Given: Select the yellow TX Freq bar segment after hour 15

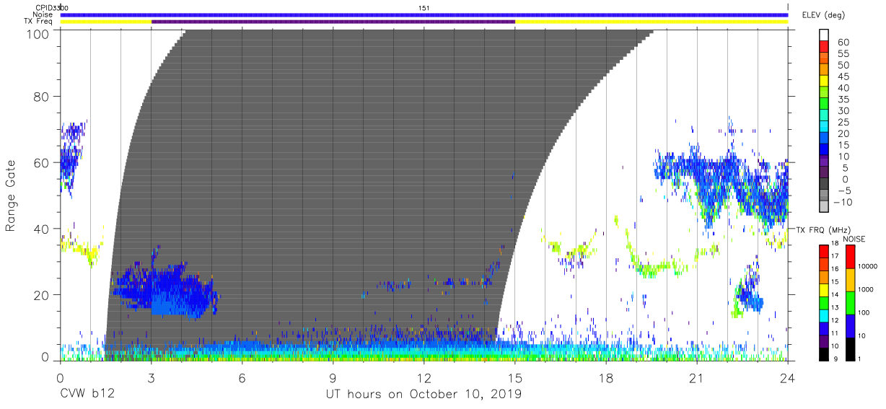Looking at the screenshot, I should pos(652,22).
